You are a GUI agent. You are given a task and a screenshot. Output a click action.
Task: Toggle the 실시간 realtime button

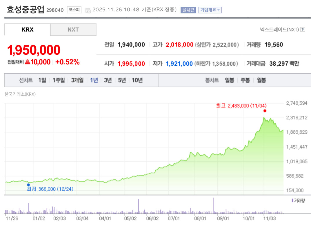(188, 10)
